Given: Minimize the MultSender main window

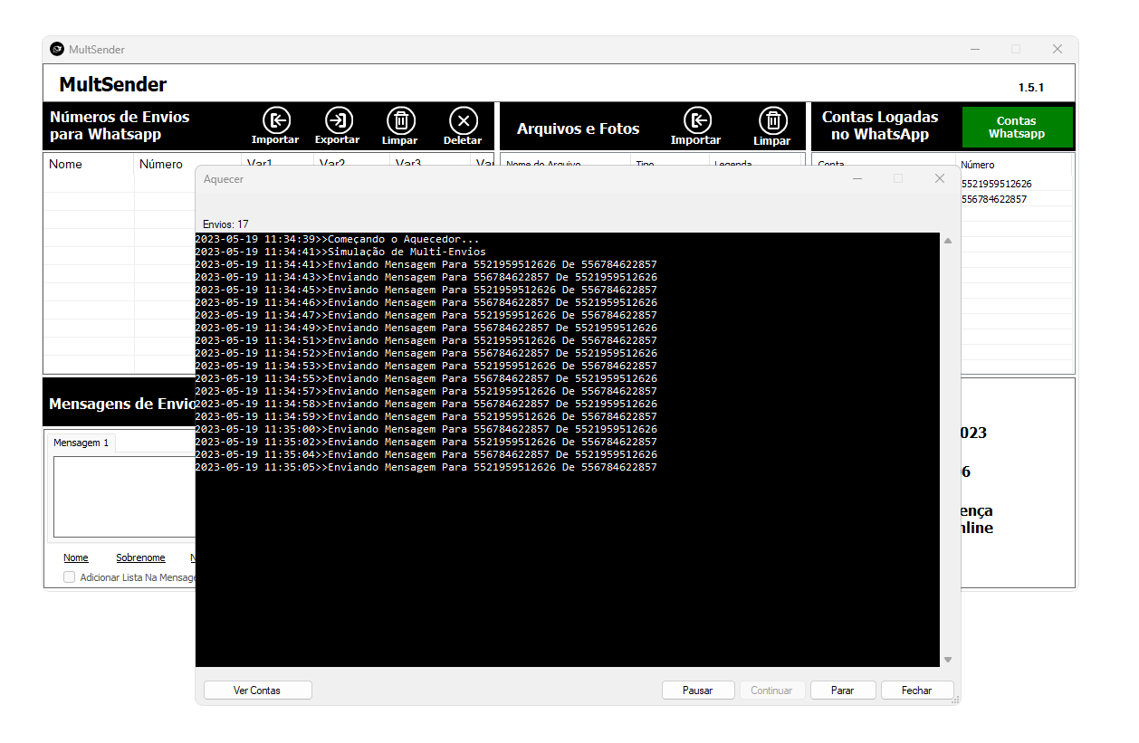Looking at the screenshot, I should pos(974,49).
